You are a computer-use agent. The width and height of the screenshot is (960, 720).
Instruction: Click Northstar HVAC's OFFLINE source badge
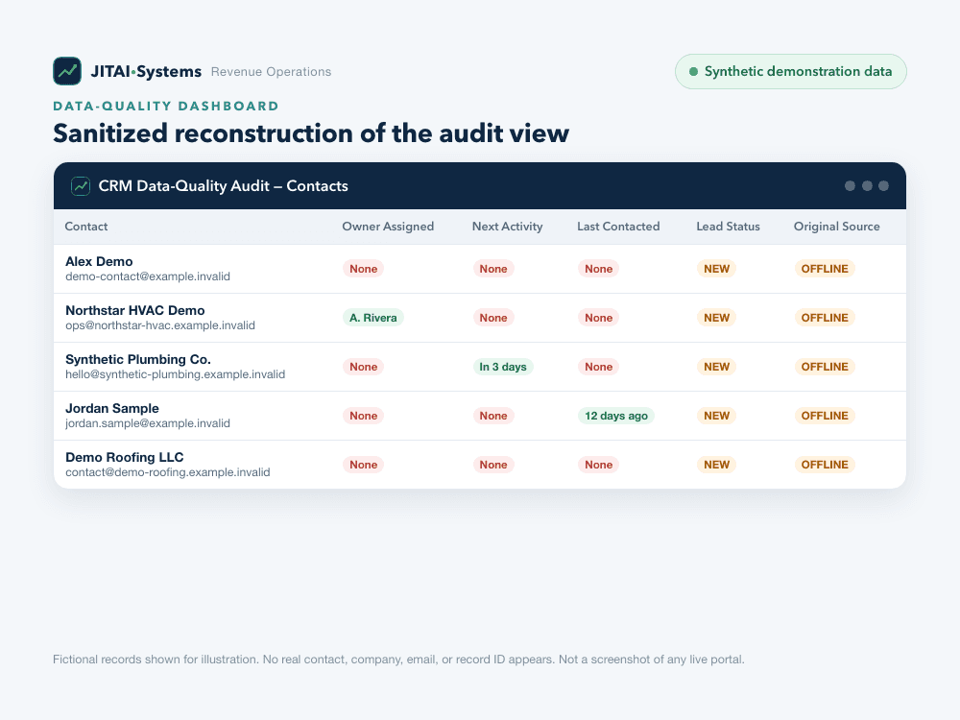pyautogui.click(x=825, y=318)
